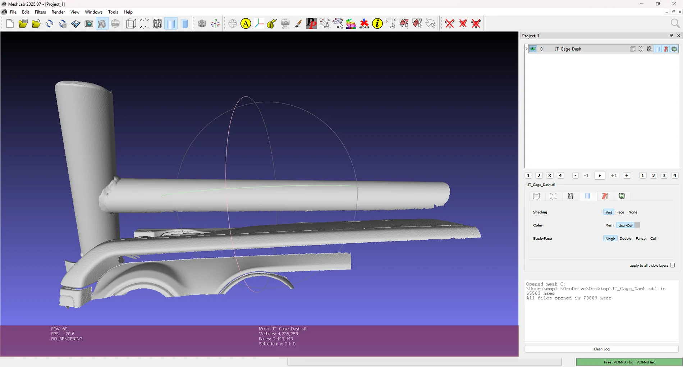Click the minus button in layer controls
This screenshot has width=683, height=367.
(575, 175)
